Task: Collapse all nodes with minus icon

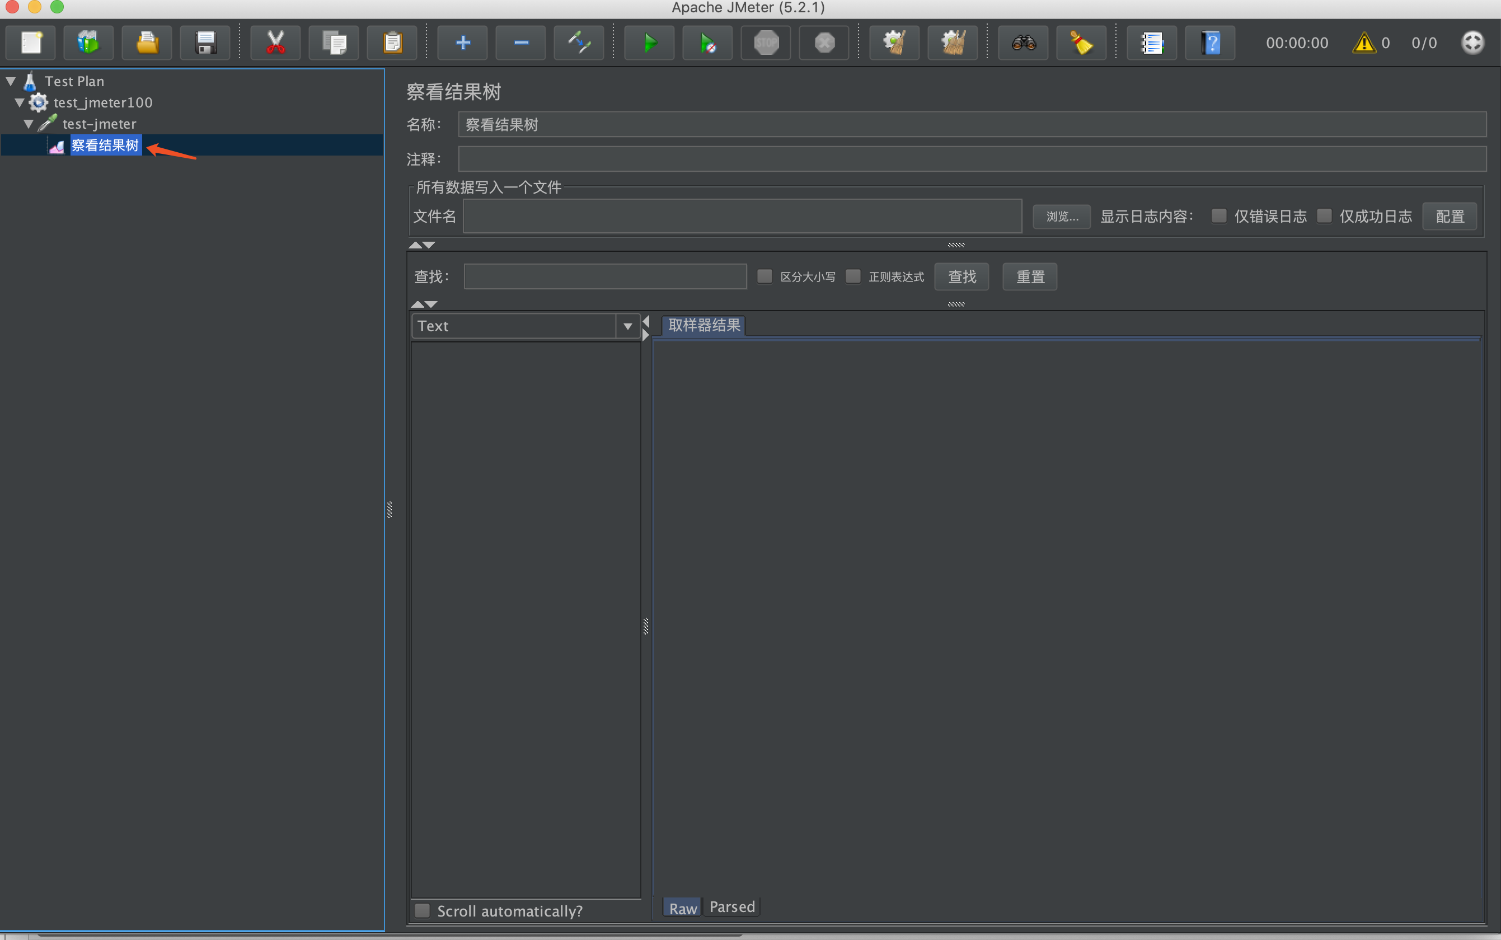Action: [x=521, y=43]
